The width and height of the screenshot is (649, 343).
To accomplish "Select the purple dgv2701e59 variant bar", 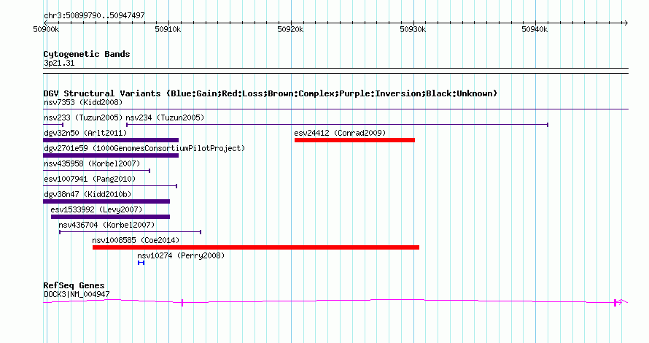I will [x=111, y=155].
